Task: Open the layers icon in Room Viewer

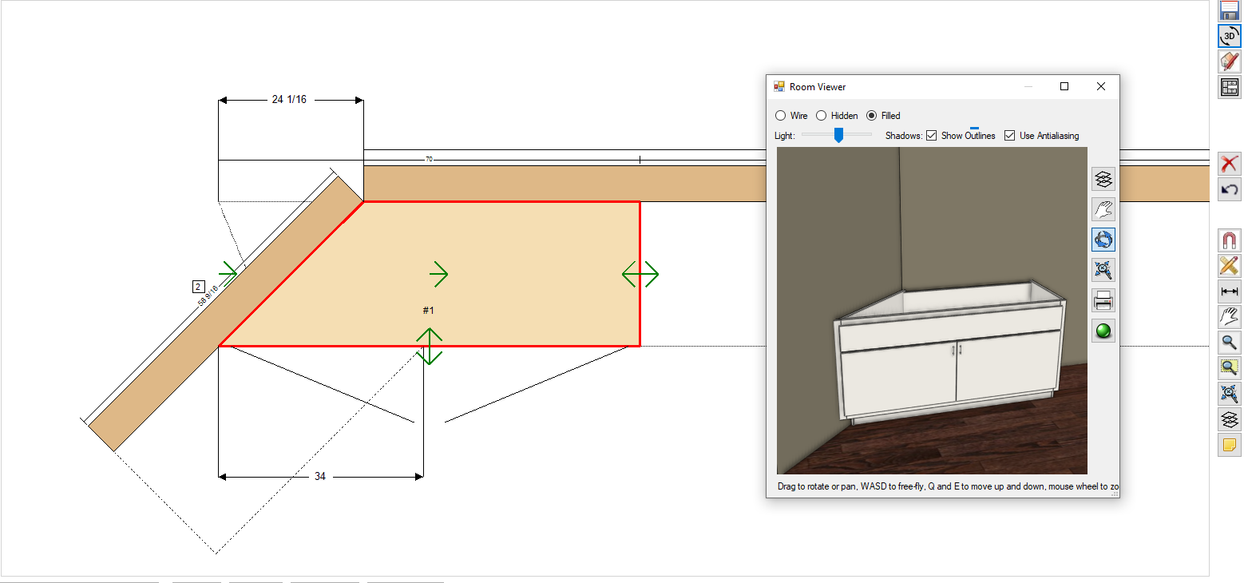Action: 1103,179
